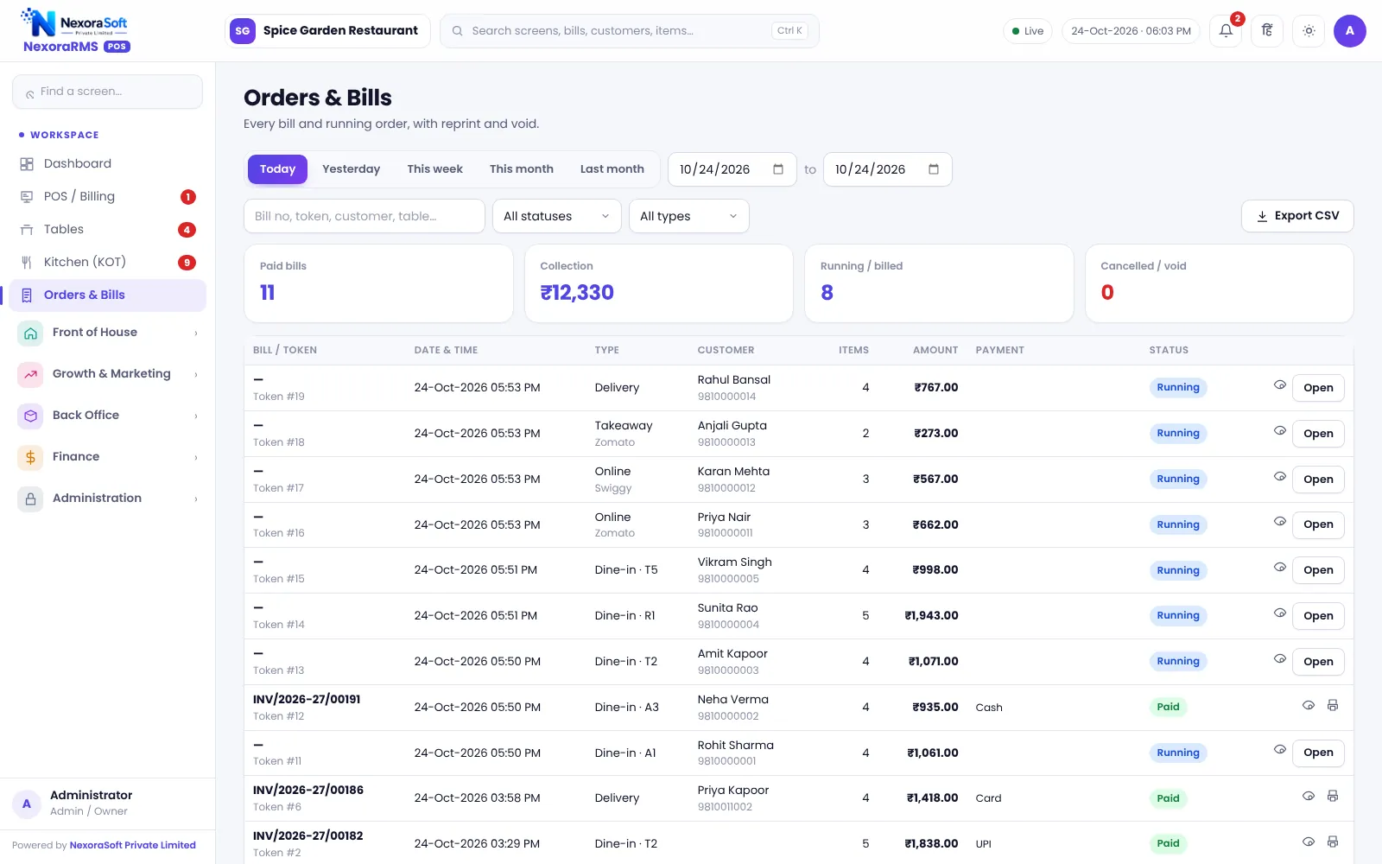Click the Front of House icon

tap(30, 333)
